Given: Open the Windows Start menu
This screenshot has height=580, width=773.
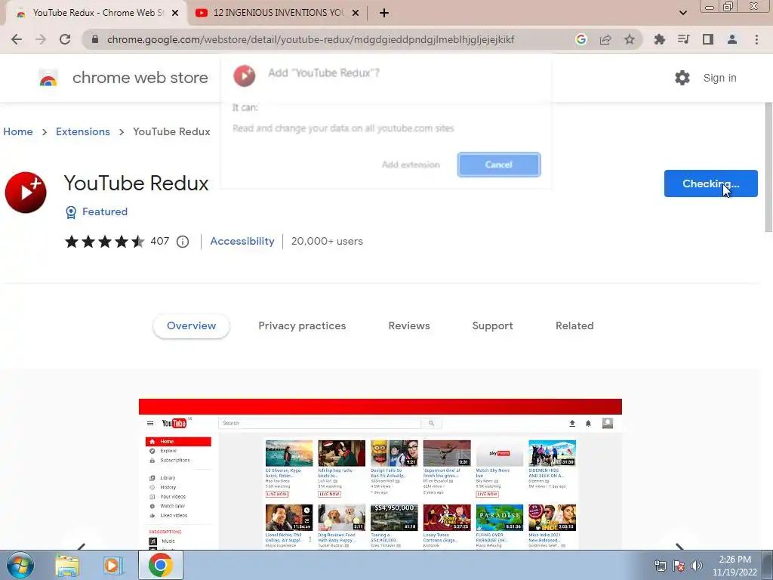Looking at the screenshot, I should [20, 565].
